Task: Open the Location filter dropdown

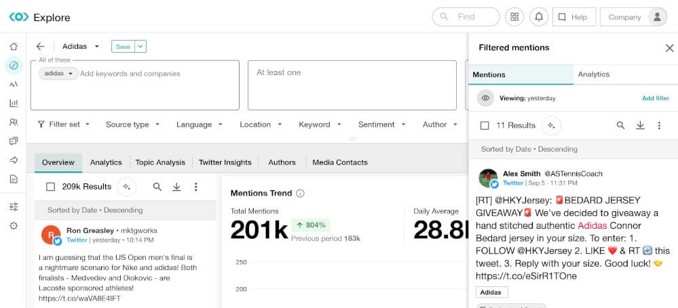Action: click(261, 125)
